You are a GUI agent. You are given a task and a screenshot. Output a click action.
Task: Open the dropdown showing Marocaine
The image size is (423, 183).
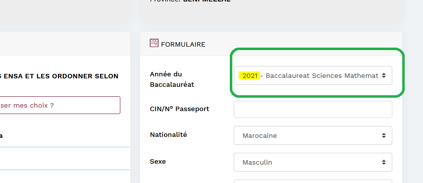[313, 135]
